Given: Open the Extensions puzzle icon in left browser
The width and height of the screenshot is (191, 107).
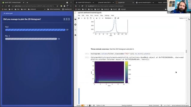Looking at the screenshot, I should click(x=64, y=6).
